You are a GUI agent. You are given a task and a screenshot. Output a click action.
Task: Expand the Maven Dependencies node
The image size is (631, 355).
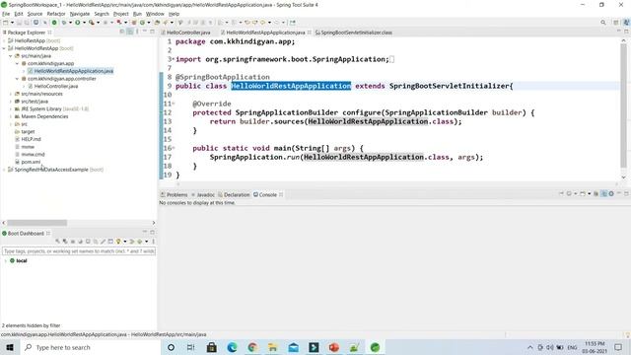pyautogui.click(x=11, y=116)
